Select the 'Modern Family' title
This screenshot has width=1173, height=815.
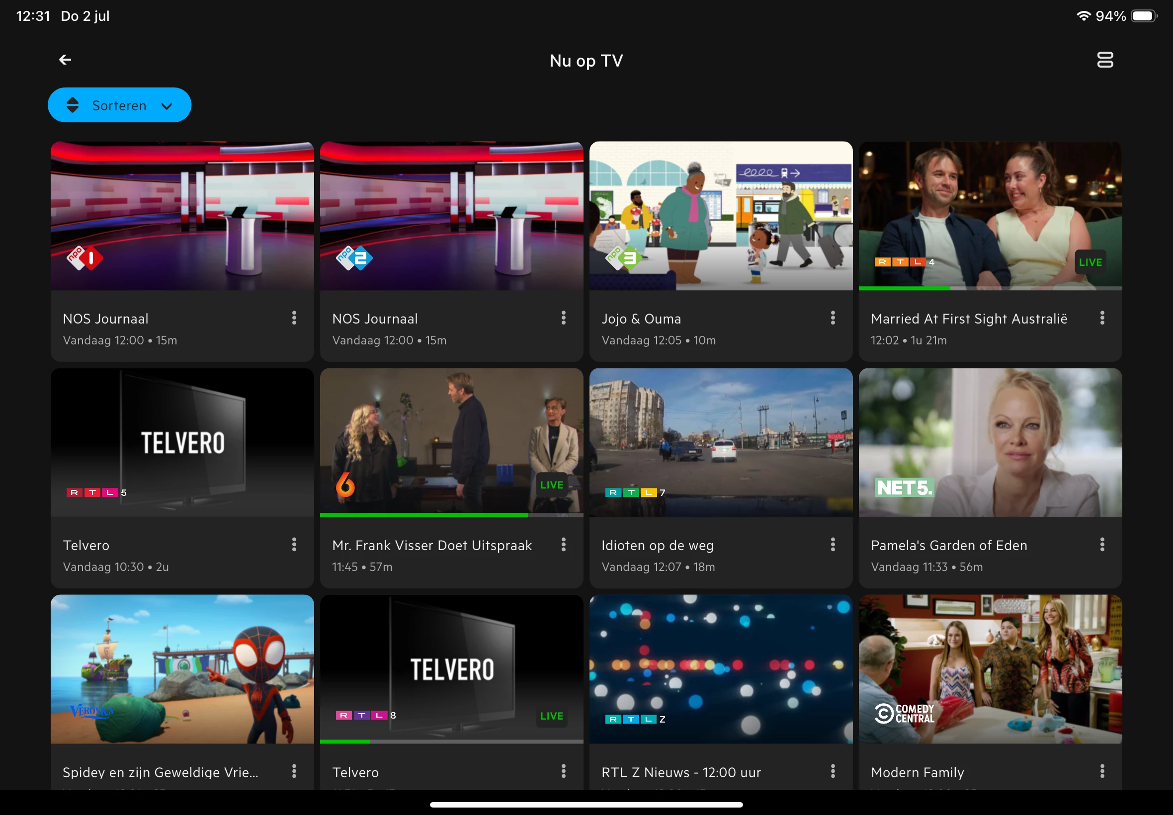pyautogui.click(x=918, y=772)
